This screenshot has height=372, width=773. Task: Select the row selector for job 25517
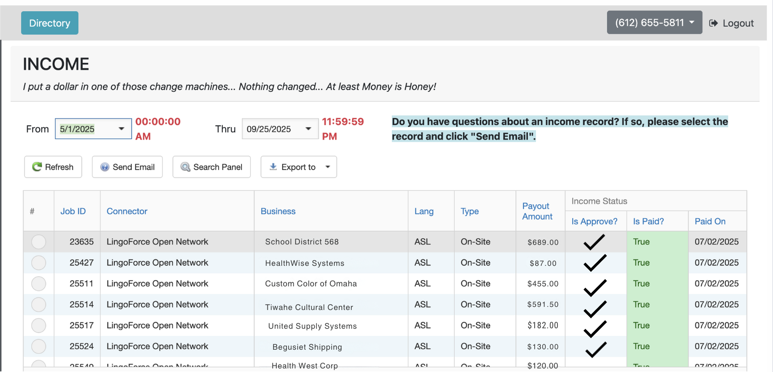point(39,326)
